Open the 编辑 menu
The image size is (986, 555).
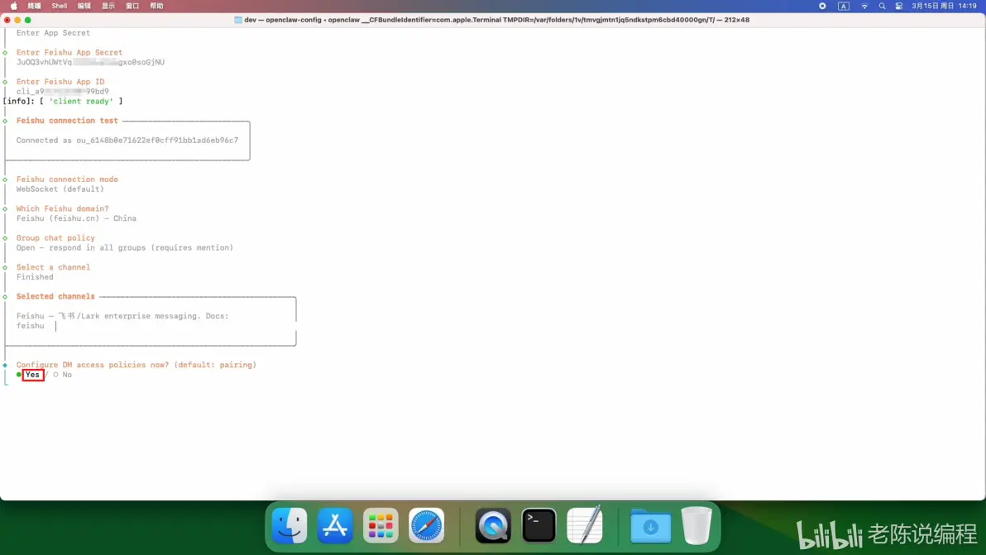pyautogui.click(x=84, y=6)
